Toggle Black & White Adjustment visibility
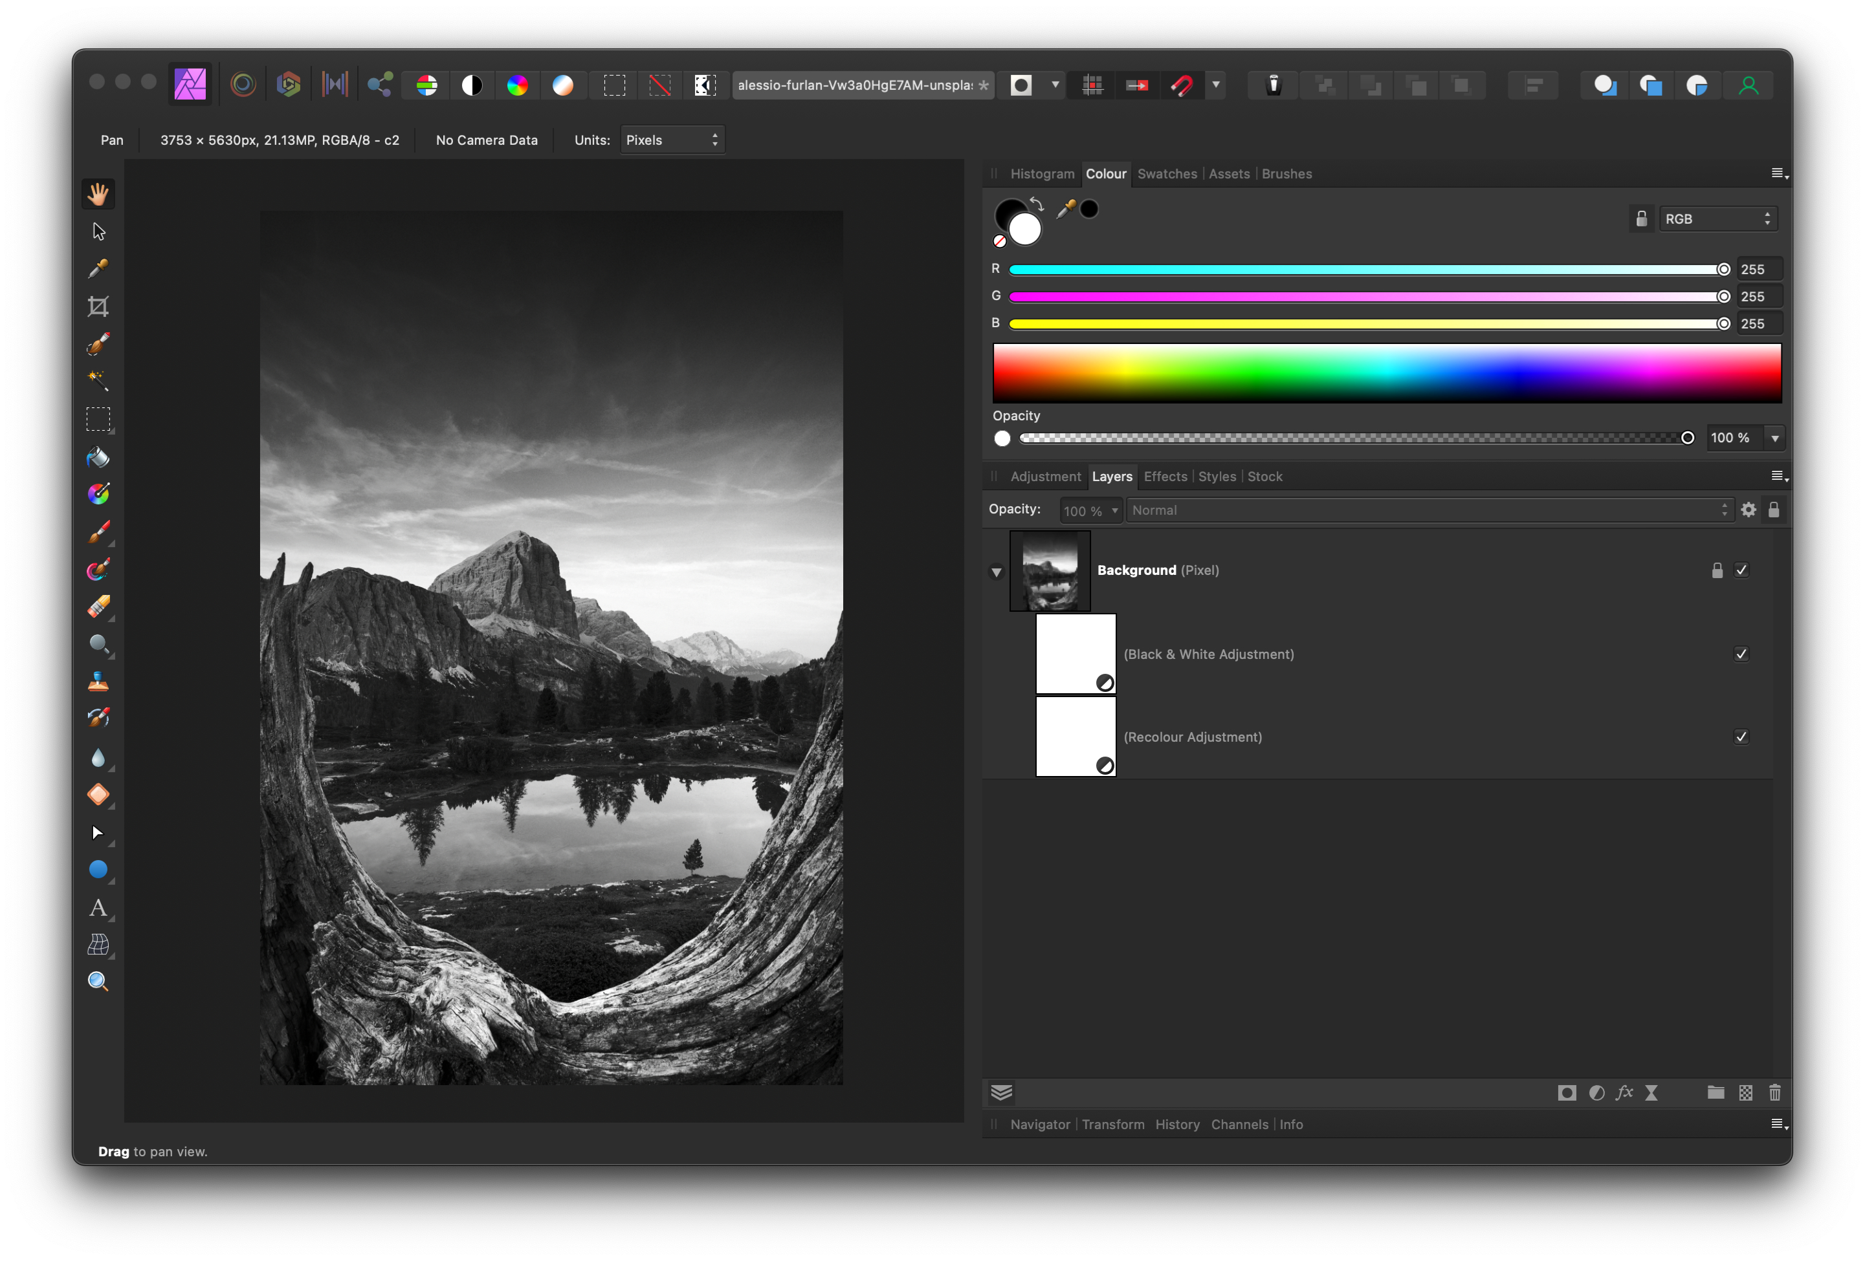 click(x=1741, y=654)
